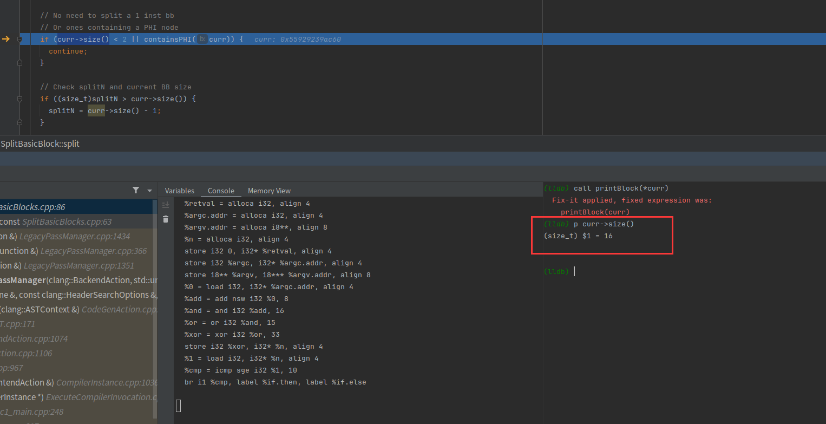Select the frame ending pp:967
Screen dimensions: 826x424
pyautogui.click(x=77, y=368)
